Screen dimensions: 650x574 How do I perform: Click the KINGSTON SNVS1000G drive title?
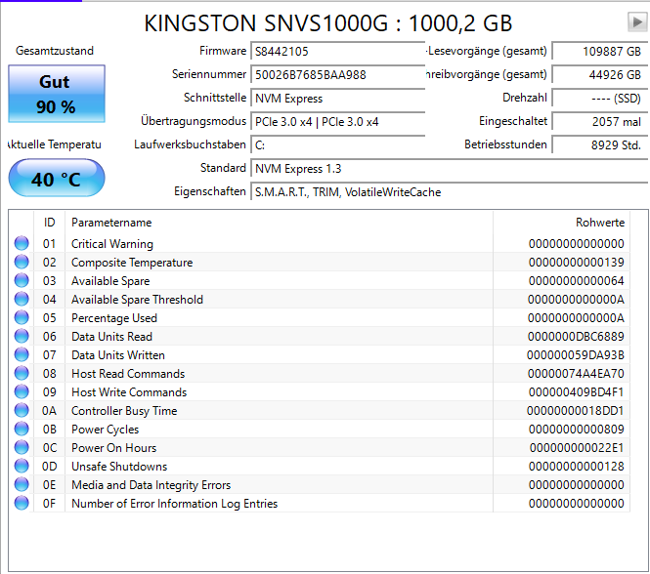coord(328,23)
